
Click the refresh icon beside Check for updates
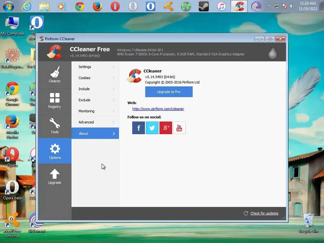(x=246, y=213)
